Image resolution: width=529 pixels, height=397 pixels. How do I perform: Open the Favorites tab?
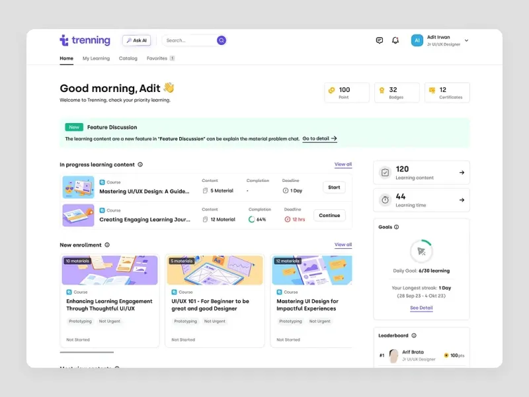coord(161,58)
